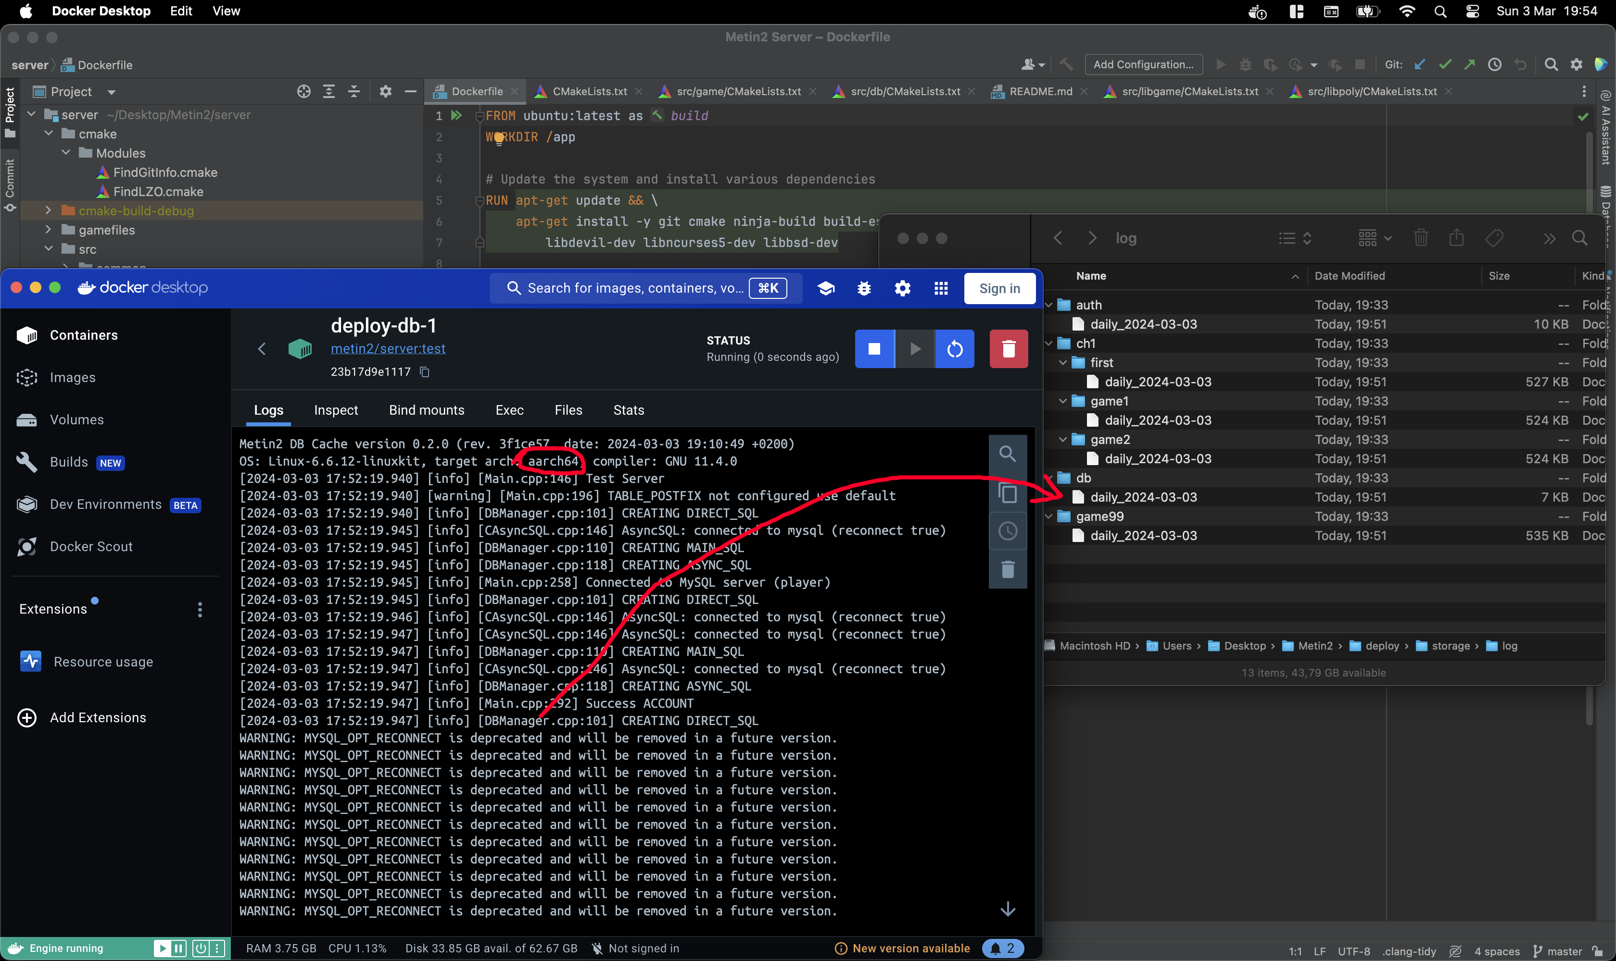Open Dev Environments in Docker sidebar
Screen dimensions: 1616x961
tap(106, 505)
